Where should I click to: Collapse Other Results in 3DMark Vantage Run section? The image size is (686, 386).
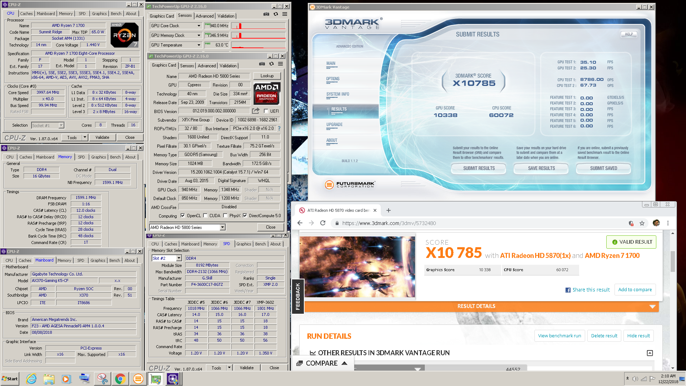650,353
